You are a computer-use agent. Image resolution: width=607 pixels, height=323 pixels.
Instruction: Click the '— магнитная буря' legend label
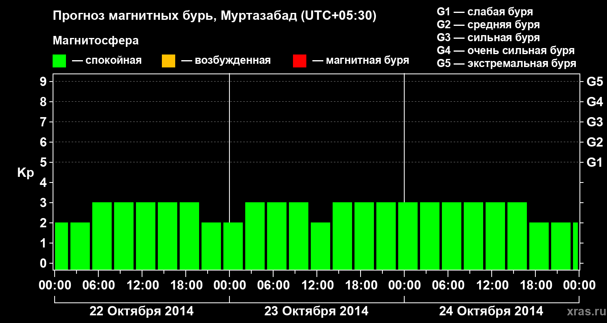[361, 61]
